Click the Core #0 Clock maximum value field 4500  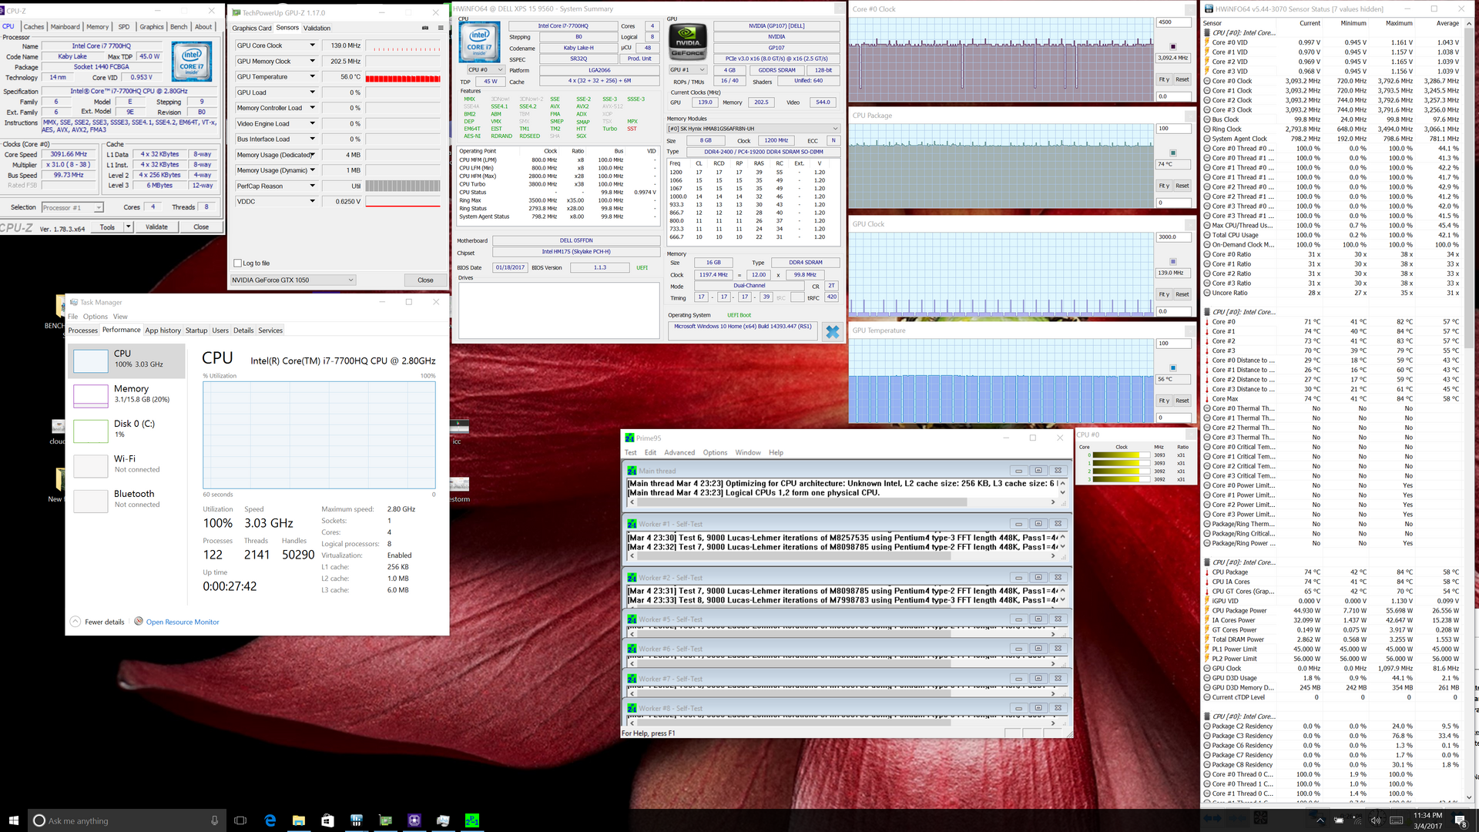1173,22
